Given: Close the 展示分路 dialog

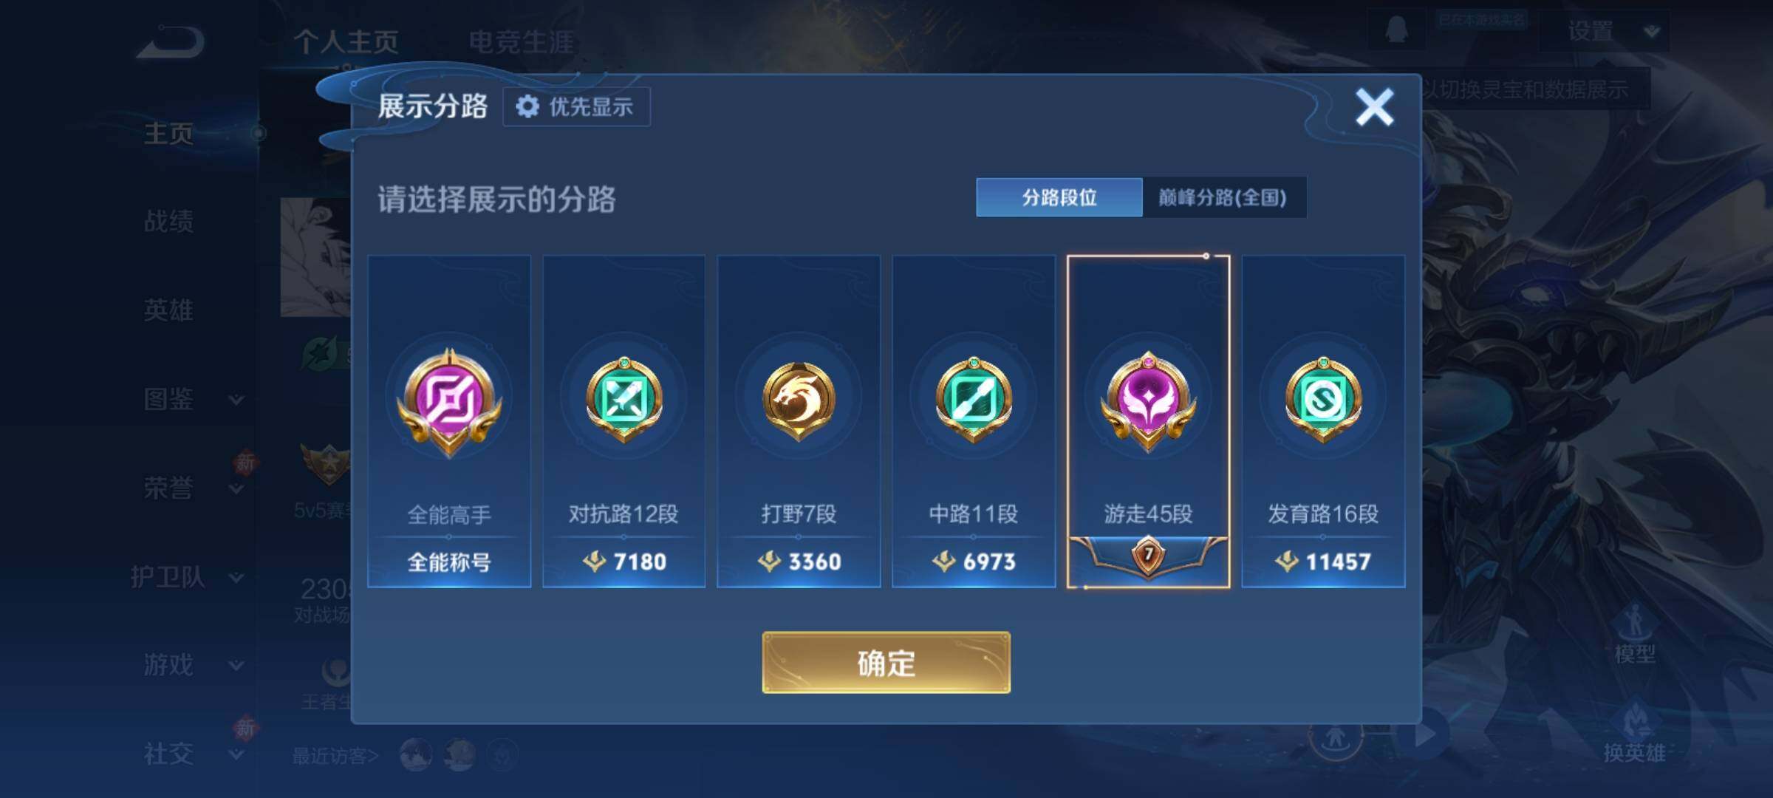Looking at the screenshot, I should [1374, 107].
